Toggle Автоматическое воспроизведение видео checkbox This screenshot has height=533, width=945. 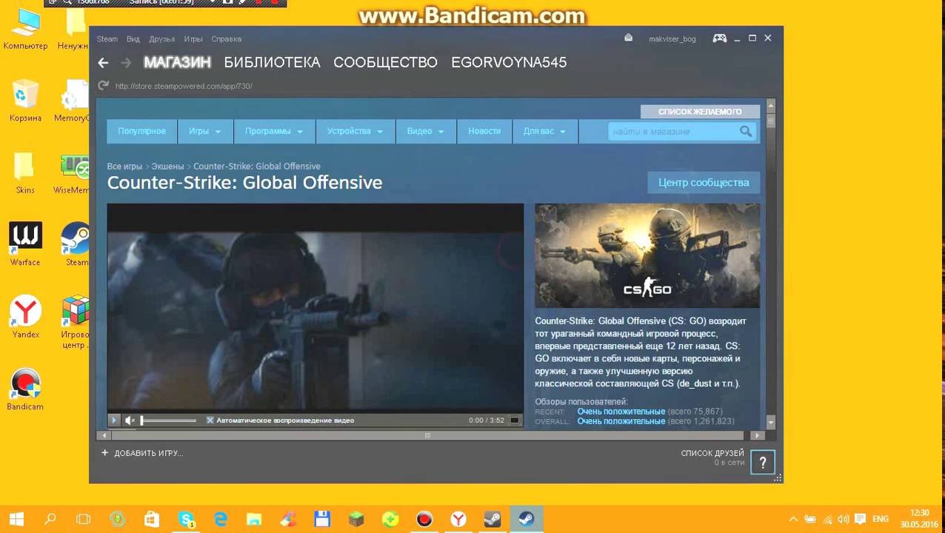[210, 420]
